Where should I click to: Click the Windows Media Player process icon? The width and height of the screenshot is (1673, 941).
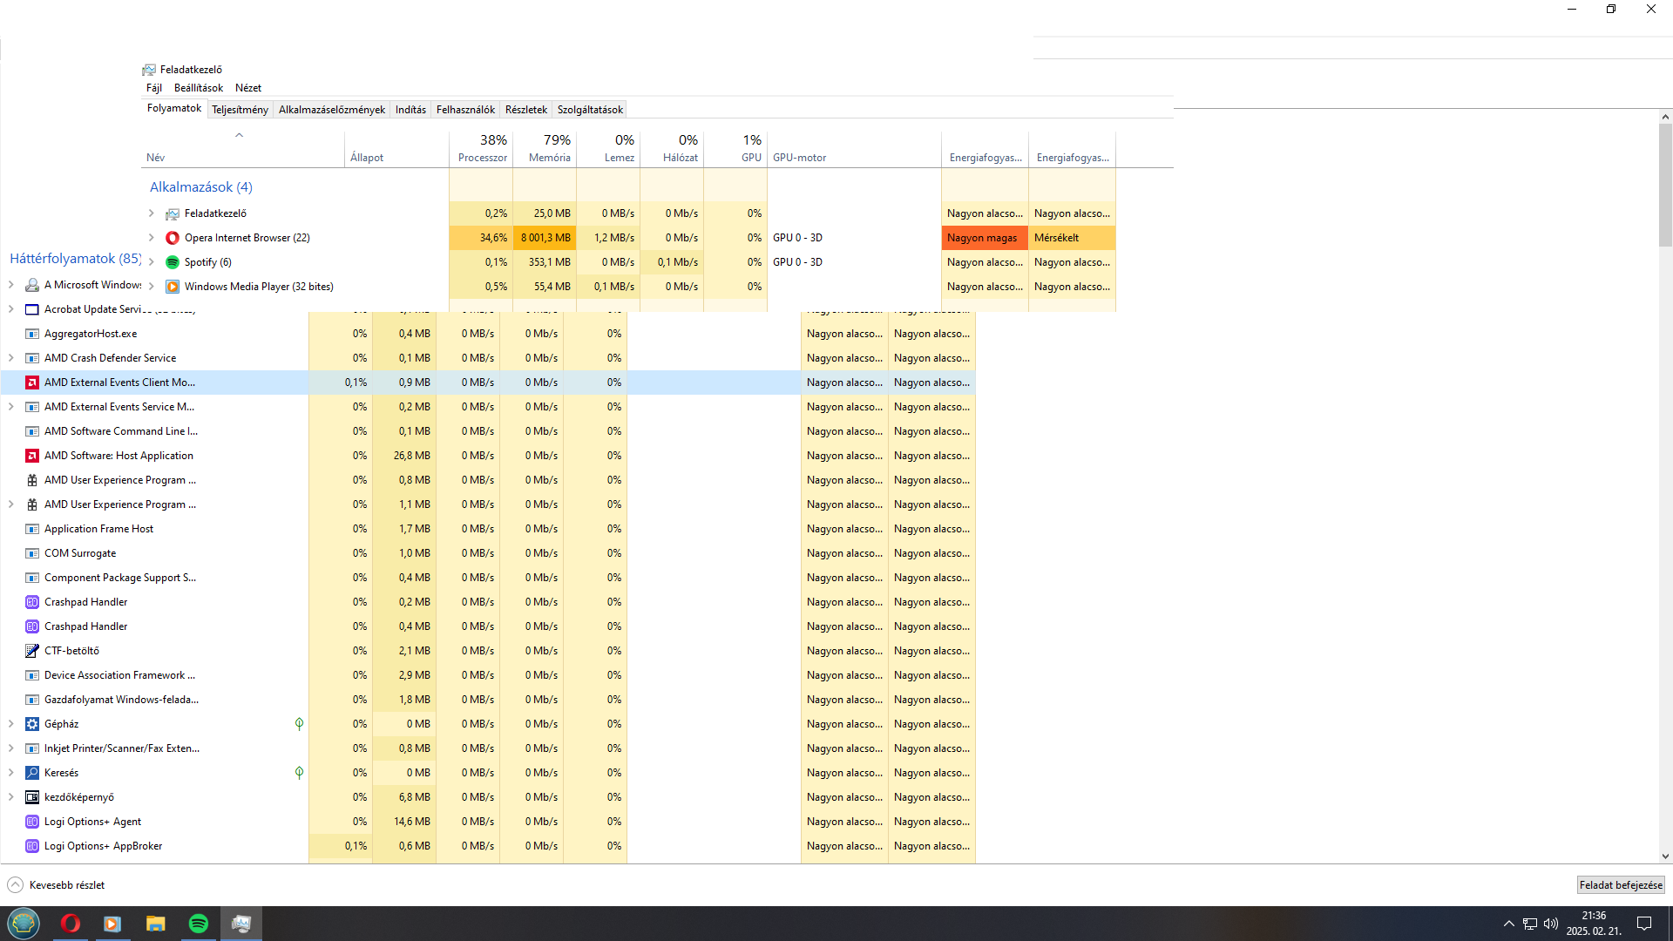pyautogui.click(x=173, y=287)
